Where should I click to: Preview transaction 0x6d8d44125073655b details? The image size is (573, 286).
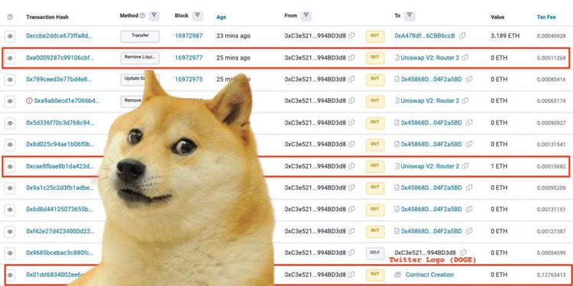tap(10, 210)
